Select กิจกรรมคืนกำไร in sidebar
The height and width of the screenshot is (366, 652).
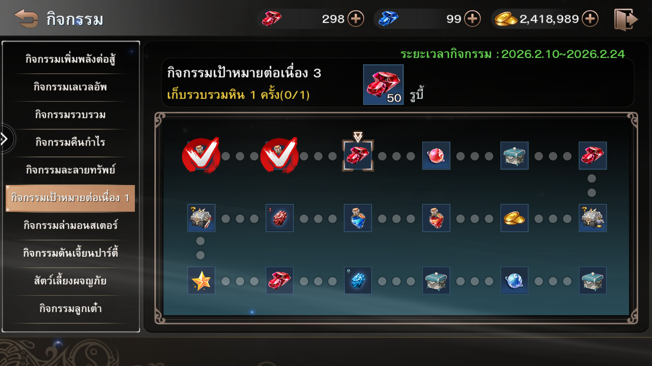pos(70,142)
